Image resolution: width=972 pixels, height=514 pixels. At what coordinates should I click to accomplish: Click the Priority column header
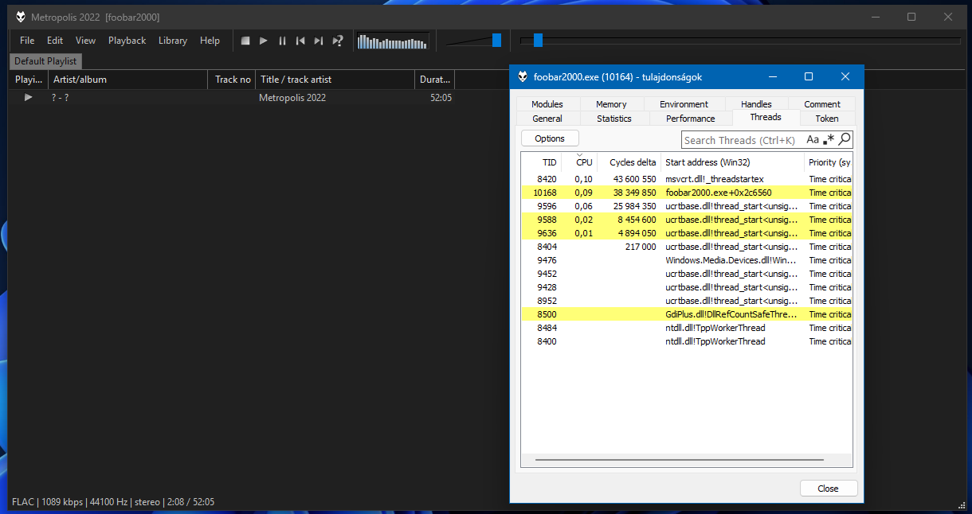pyautogui.click(x=829, y=162)
